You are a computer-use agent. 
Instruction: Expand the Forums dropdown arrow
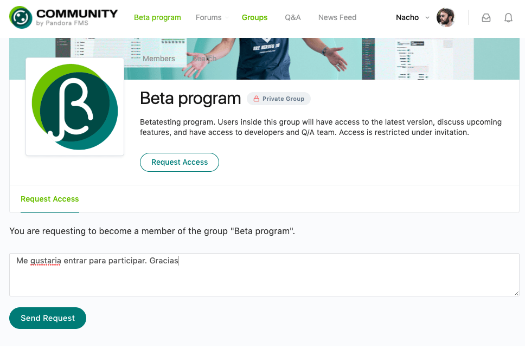click(x=227, y=18)
